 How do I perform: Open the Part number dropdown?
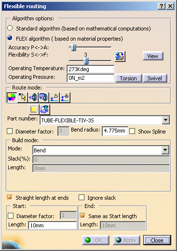(x=166, y=120)
